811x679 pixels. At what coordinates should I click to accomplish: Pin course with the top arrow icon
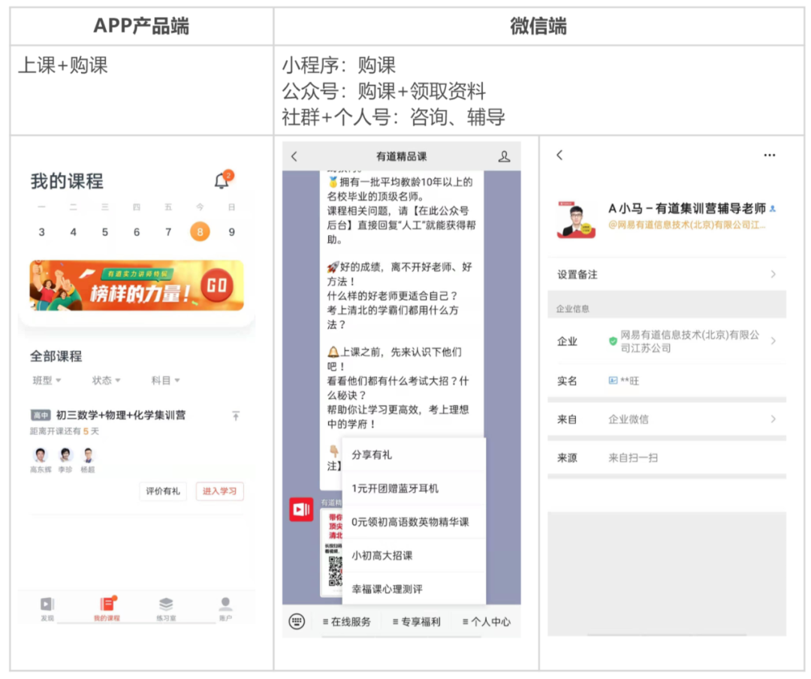[x=236, y=415]
